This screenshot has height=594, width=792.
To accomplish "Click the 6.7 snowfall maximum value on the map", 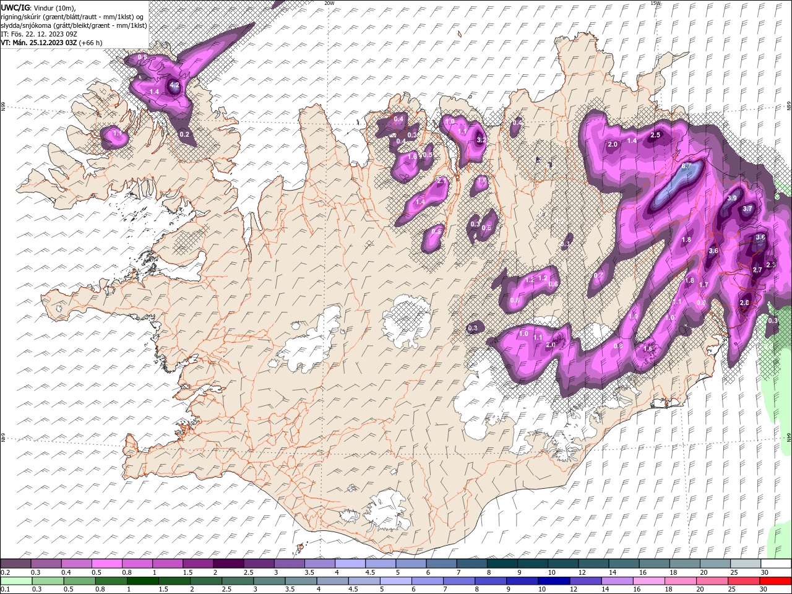I will pyautogui.click(x=686, y=166).
